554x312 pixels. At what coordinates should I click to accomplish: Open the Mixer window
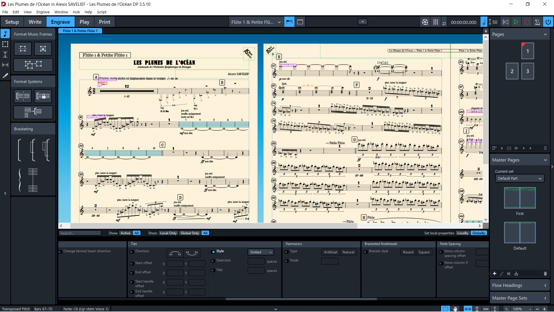click(436, 22)
